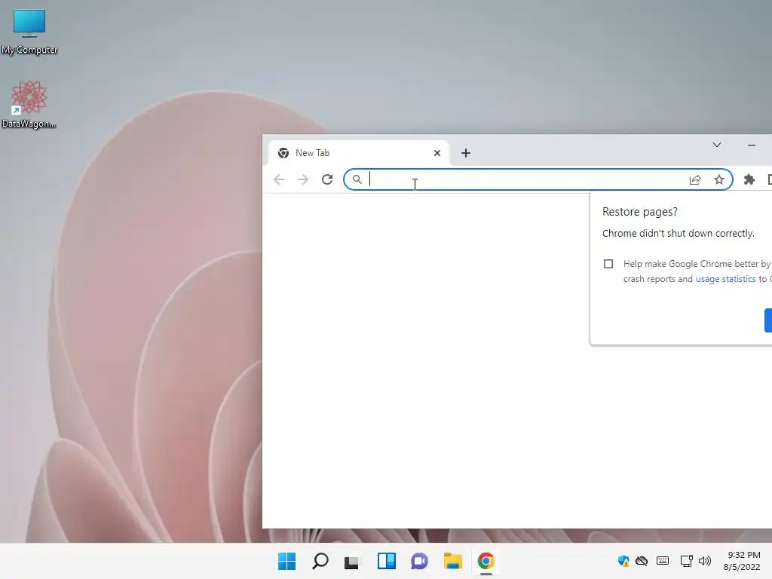772x579 pixels.
Task: Open the usage statistics link
Action: pos(726,279)
